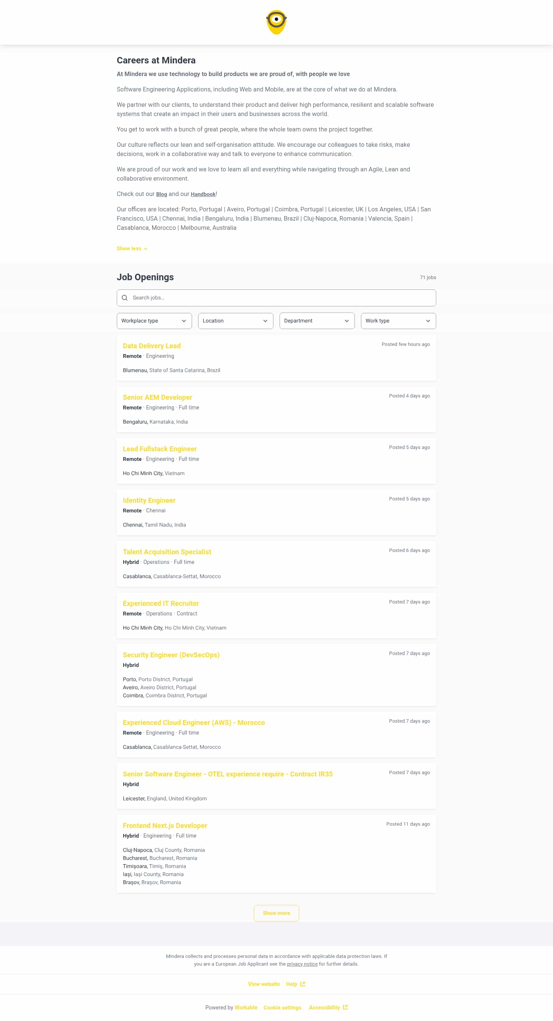Screen dimensions: 553x1021
Task: Open the Department dropdown
Action: 317,321
